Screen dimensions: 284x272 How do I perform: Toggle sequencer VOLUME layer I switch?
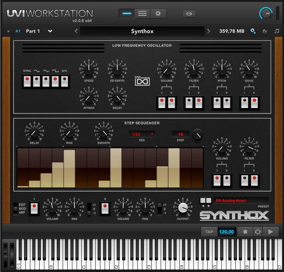point(217,180)
